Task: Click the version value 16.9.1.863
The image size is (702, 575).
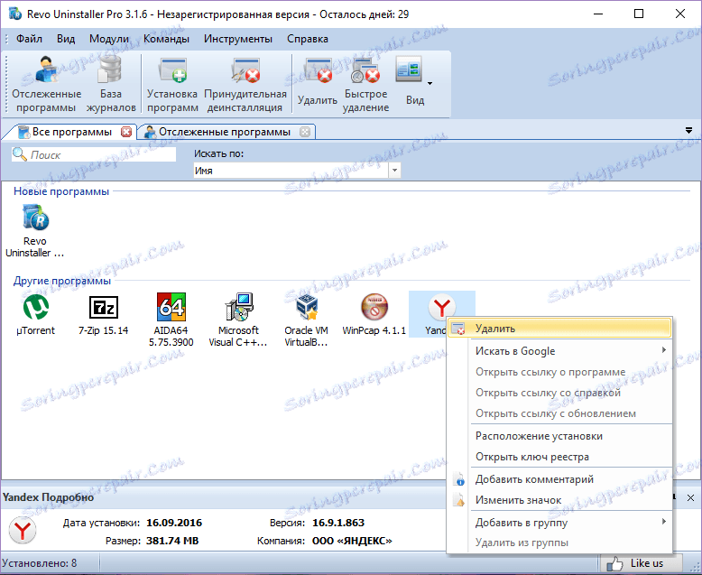Action: point(338,523)
